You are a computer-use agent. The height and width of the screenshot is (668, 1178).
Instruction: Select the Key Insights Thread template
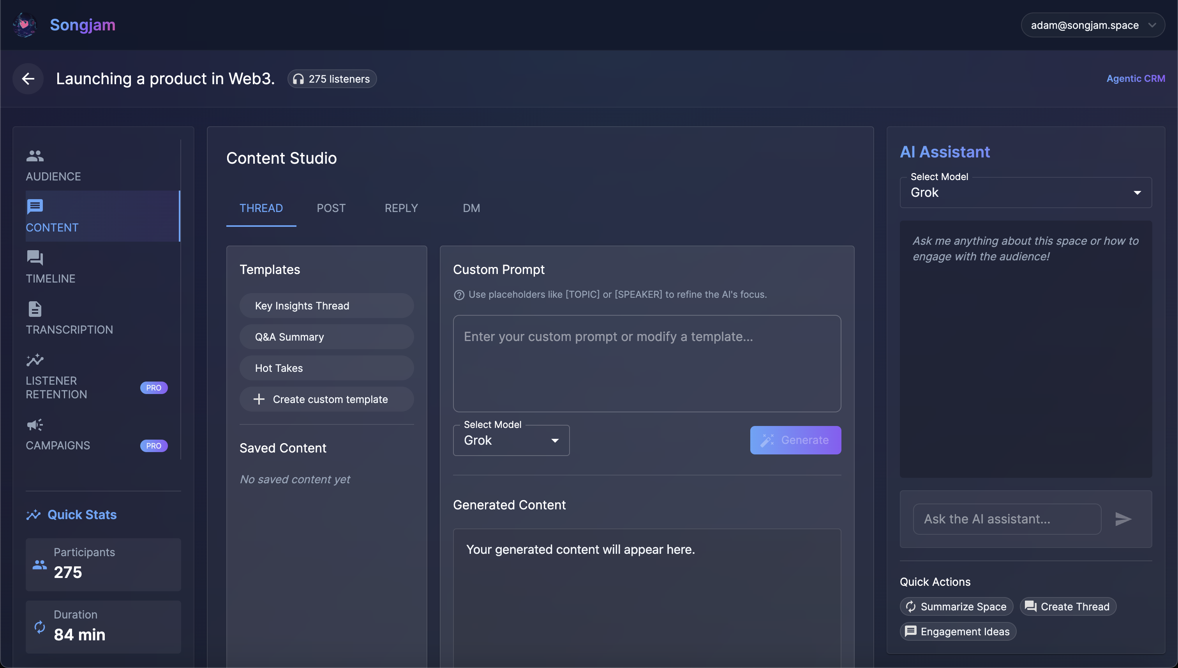point(326,306)
